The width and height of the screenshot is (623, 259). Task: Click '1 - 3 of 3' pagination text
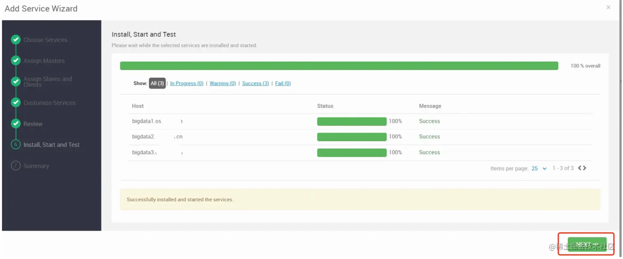[563, 168]
